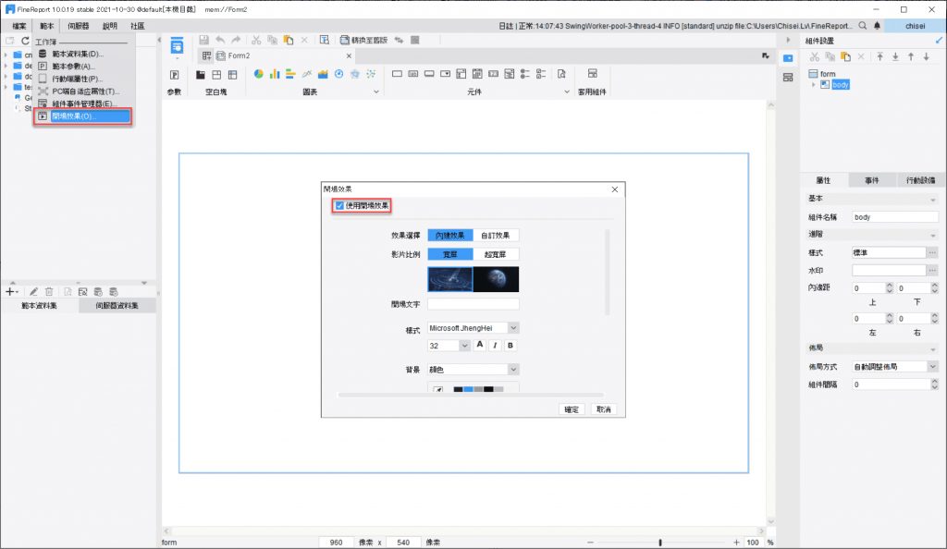Click the paste clipboard icon in main toolbar

pyautogui.click(x=289, y=40)
